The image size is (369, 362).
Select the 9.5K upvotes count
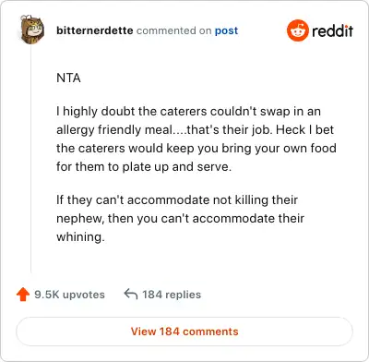coord(69,295)
